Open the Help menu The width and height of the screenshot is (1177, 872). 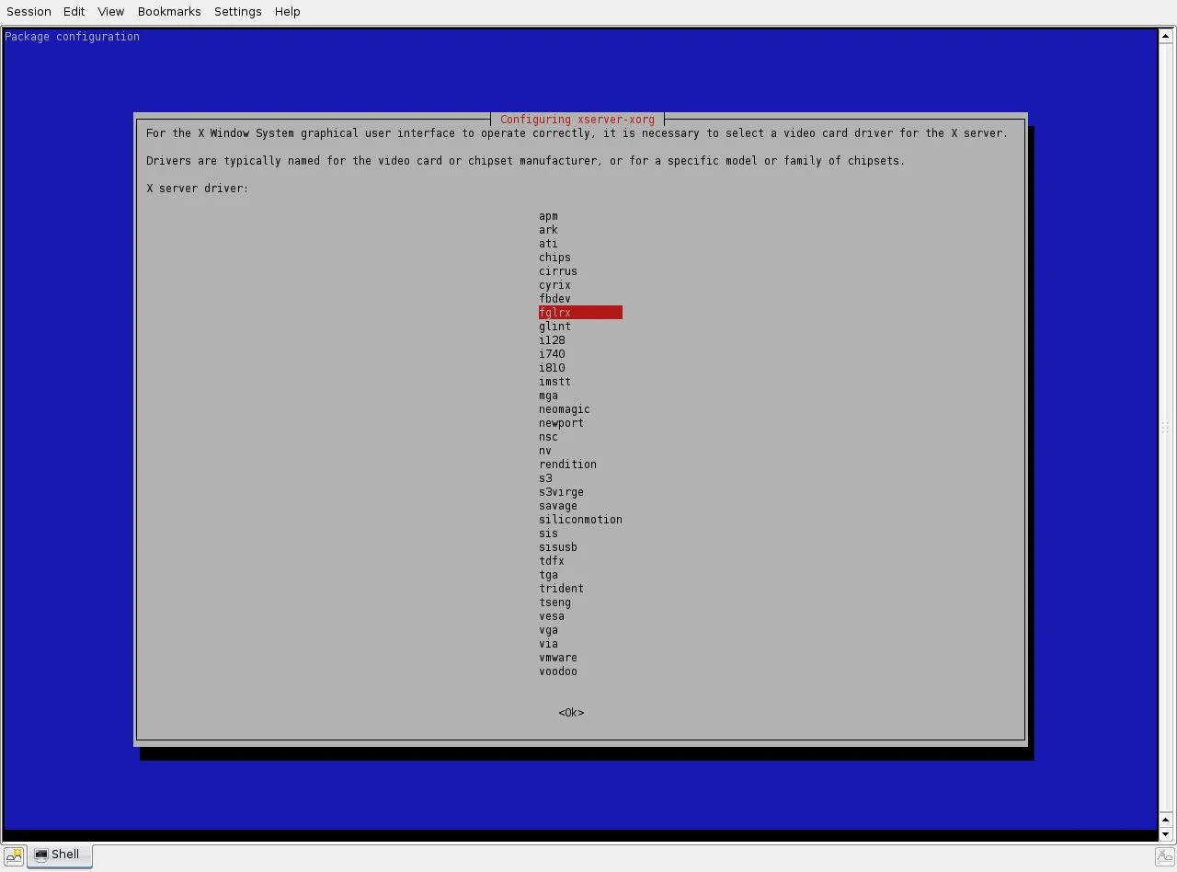click(287, 11)
